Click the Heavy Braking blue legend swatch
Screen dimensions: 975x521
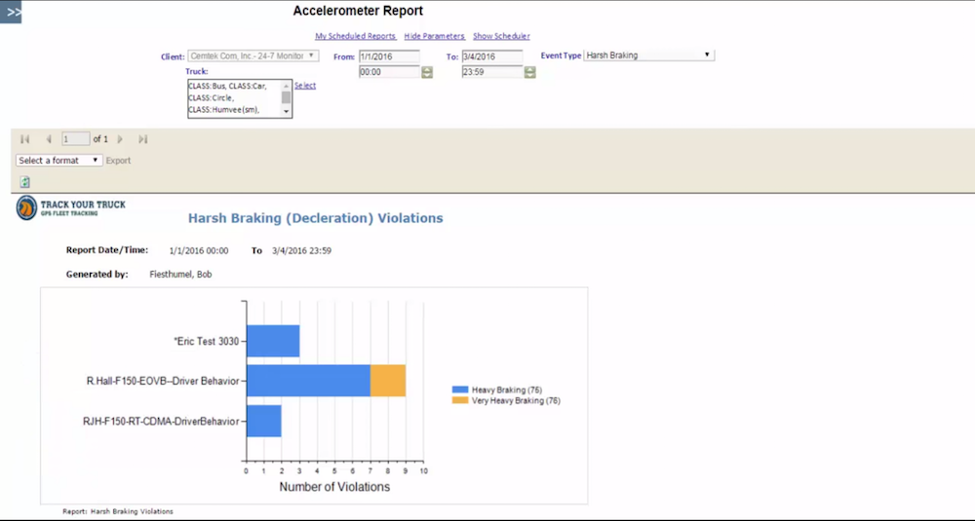point(460,390)
